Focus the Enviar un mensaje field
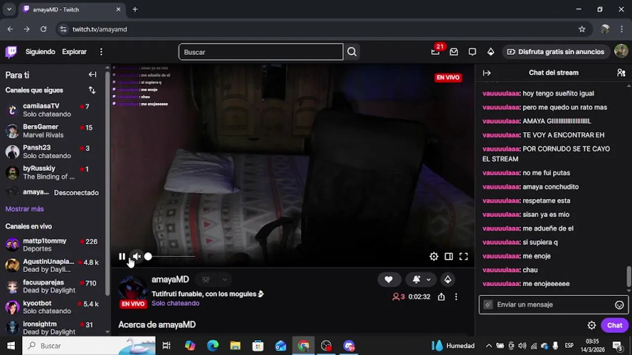The width and height of the screenshot is (632, 355). [x=553, y=305]
